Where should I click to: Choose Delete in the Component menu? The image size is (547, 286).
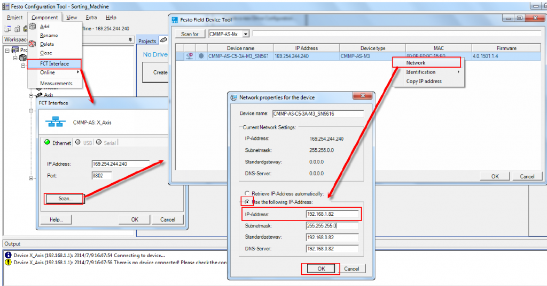coord(47,44)
